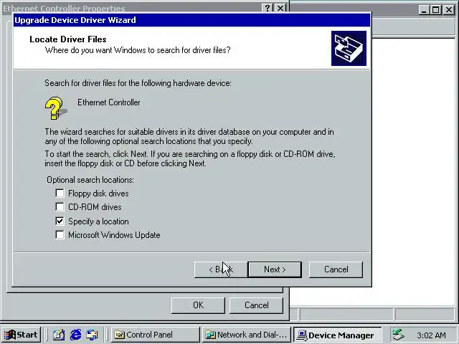Click the Optional search locations label

coord(90,180)
